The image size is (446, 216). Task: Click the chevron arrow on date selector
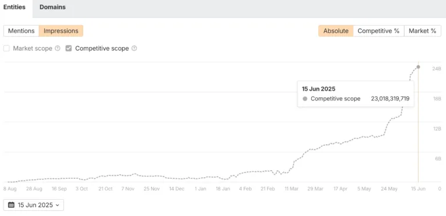[57, 205]
